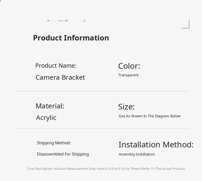Screen dimensions: 202x181
Task: Select the Product Information heading
Action: (x=71, y=38)
